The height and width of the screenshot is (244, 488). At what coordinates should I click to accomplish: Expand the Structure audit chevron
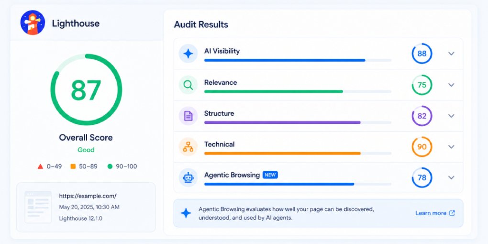pos(451,116)
